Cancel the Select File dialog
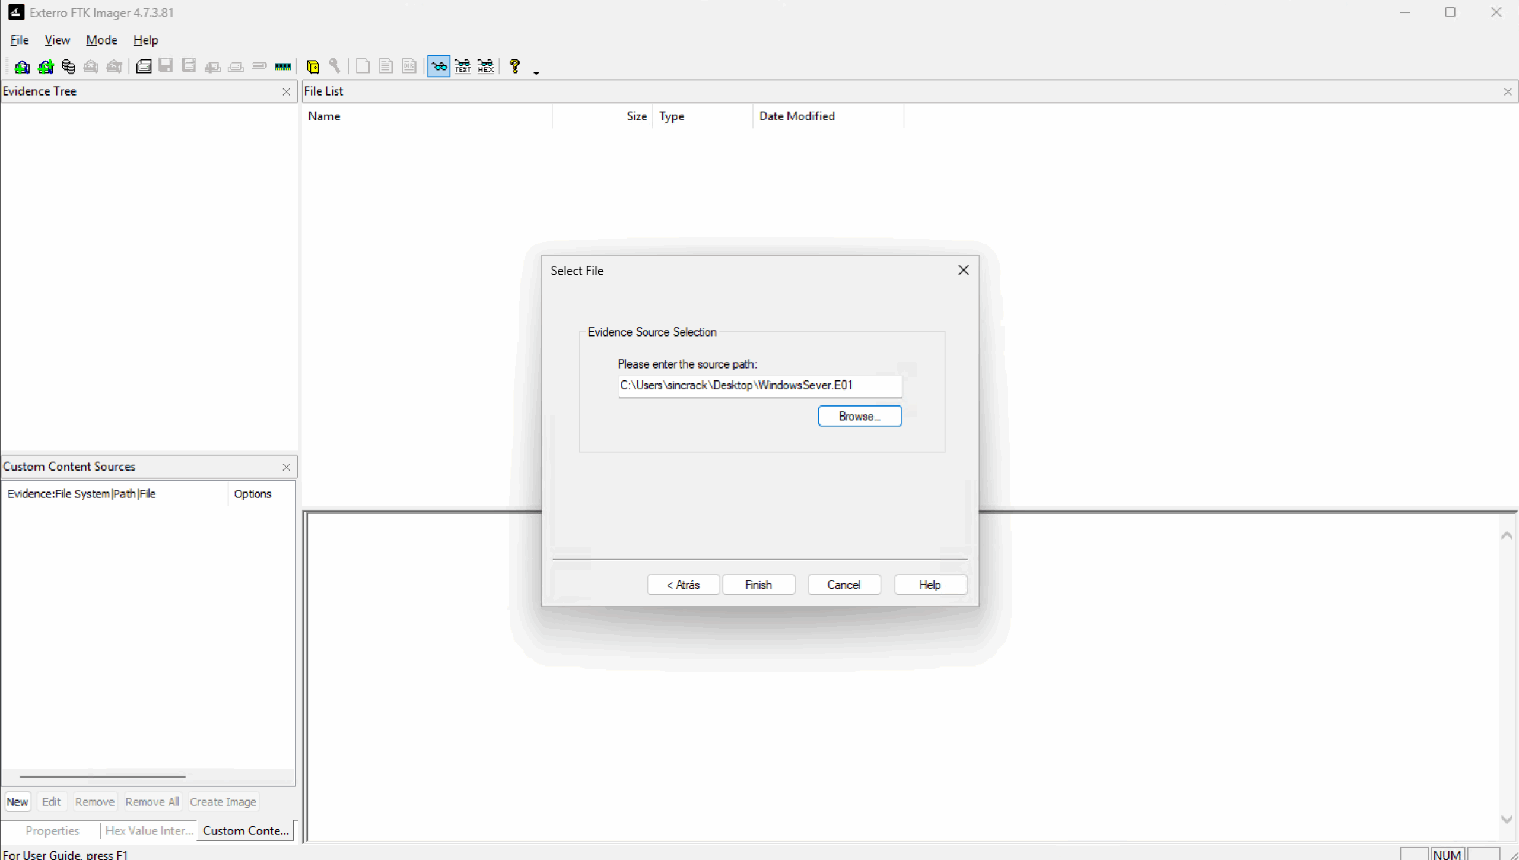The height and width of the screenshot is (860, 1519). point(844,585)
